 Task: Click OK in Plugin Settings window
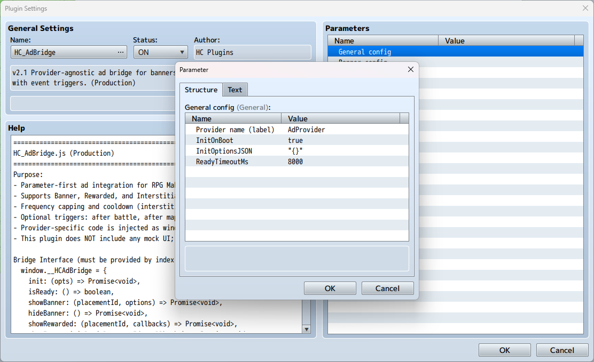[x=505, y=350]
